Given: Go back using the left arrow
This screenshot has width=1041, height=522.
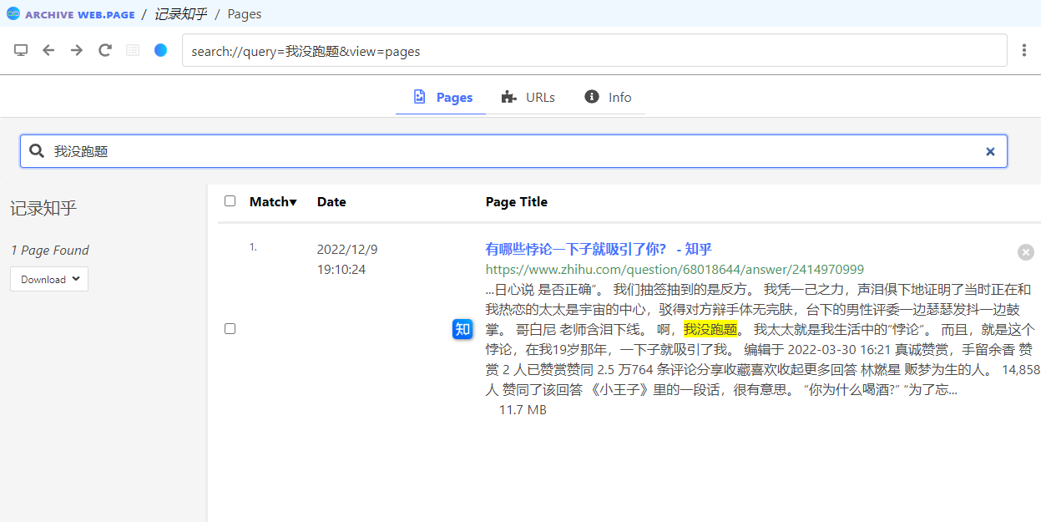Looking at the screenshot, I should pyautogui.click(x=48, y=50).
